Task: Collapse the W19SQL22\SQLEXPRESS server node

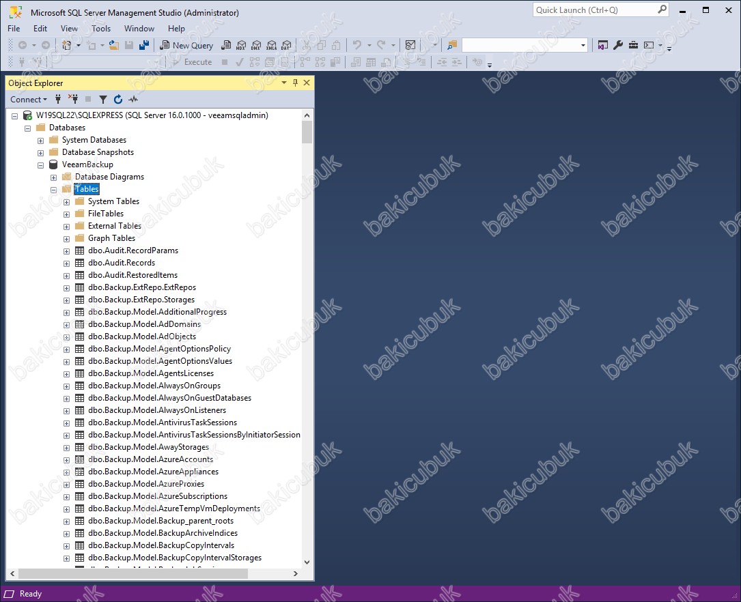Action: (14, 115)
